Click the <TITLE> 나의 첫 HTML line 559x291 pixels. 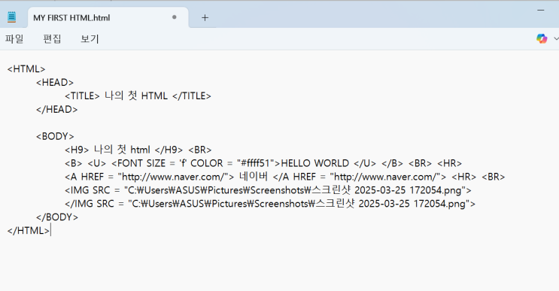[x=138, y=95]
